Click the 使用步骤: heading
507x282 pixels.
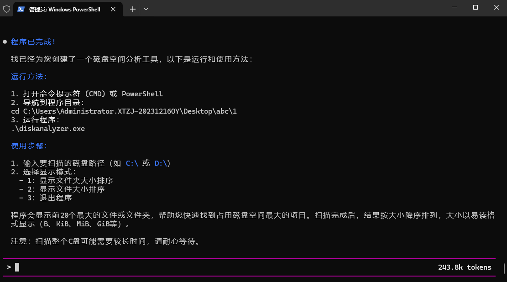tap(29, 146)
